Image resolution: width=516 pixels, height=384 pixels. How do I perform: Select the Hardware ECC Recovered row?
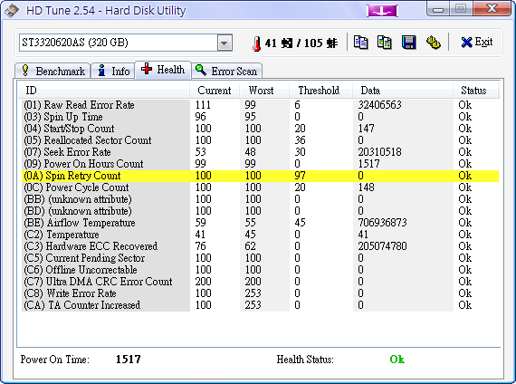[261, 246]
